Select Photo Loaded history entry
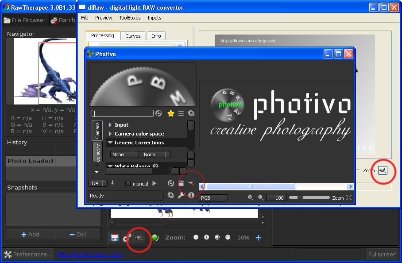The width and height of the screenshot is (402, 263). [x=41, y=161]
